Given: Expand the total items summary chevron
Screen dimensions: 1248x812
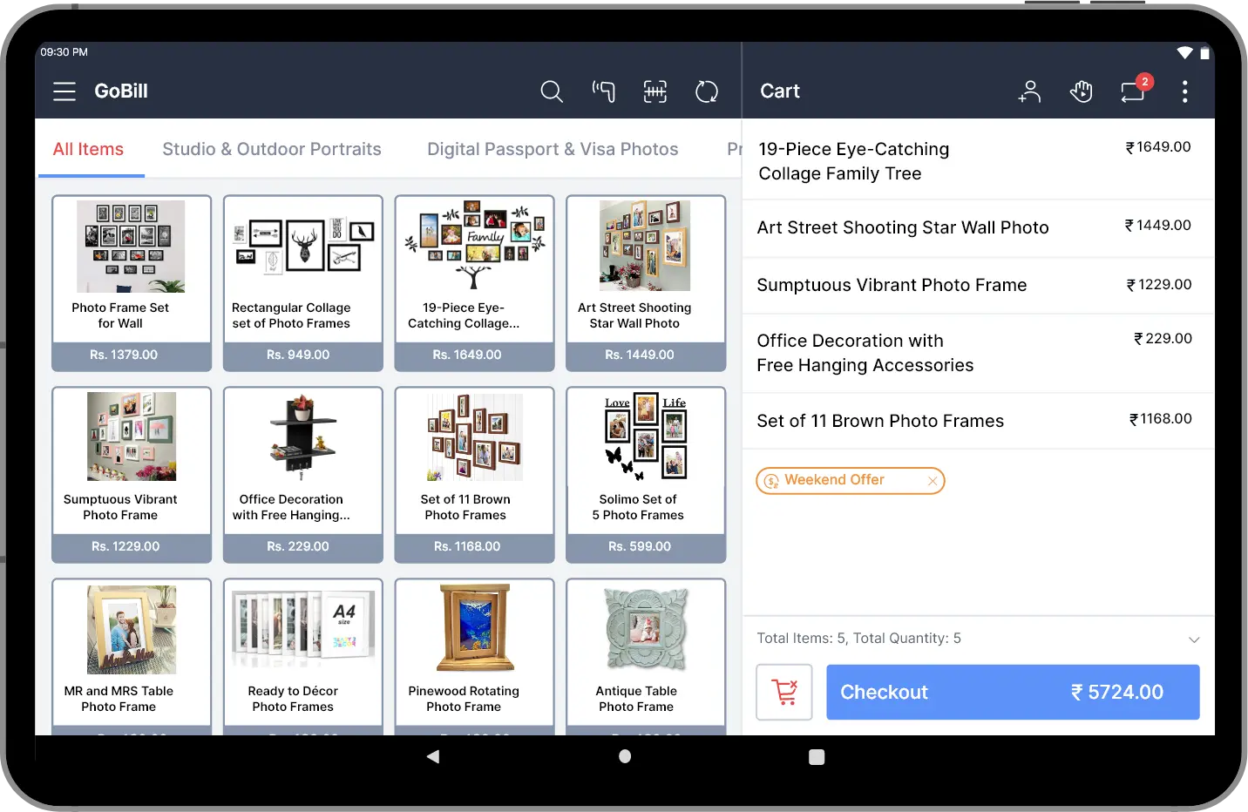Looking at the screenshot, I should [x=1194, y=639].
